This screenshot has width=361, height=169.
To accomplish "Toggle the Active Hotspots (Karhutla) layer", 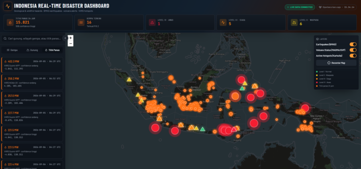I will (353, 56).
